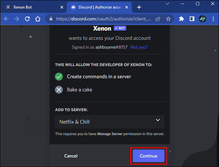This screenshot has width=219, height=167.
Task: Switch to the Xenon Bot tab
Action: [30, 7]
